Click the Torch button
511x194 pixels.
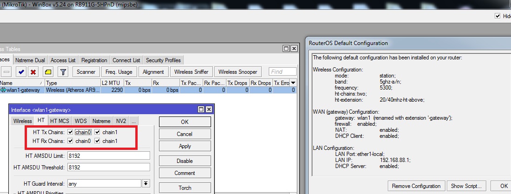tap(185, 188)
